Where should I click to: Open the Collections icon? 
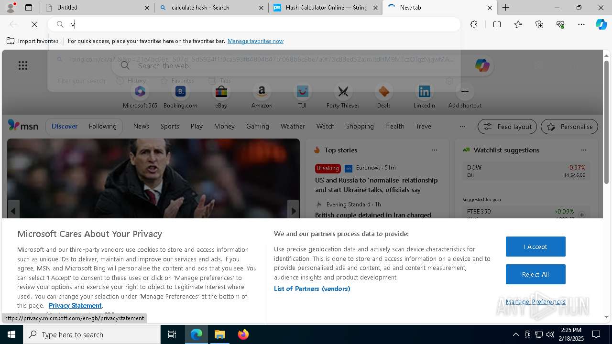pos(539,24)
